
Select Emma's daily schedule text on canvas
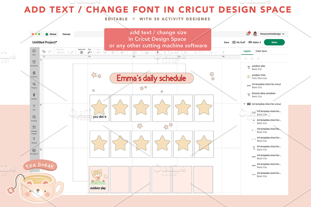(x=151, y=78)
